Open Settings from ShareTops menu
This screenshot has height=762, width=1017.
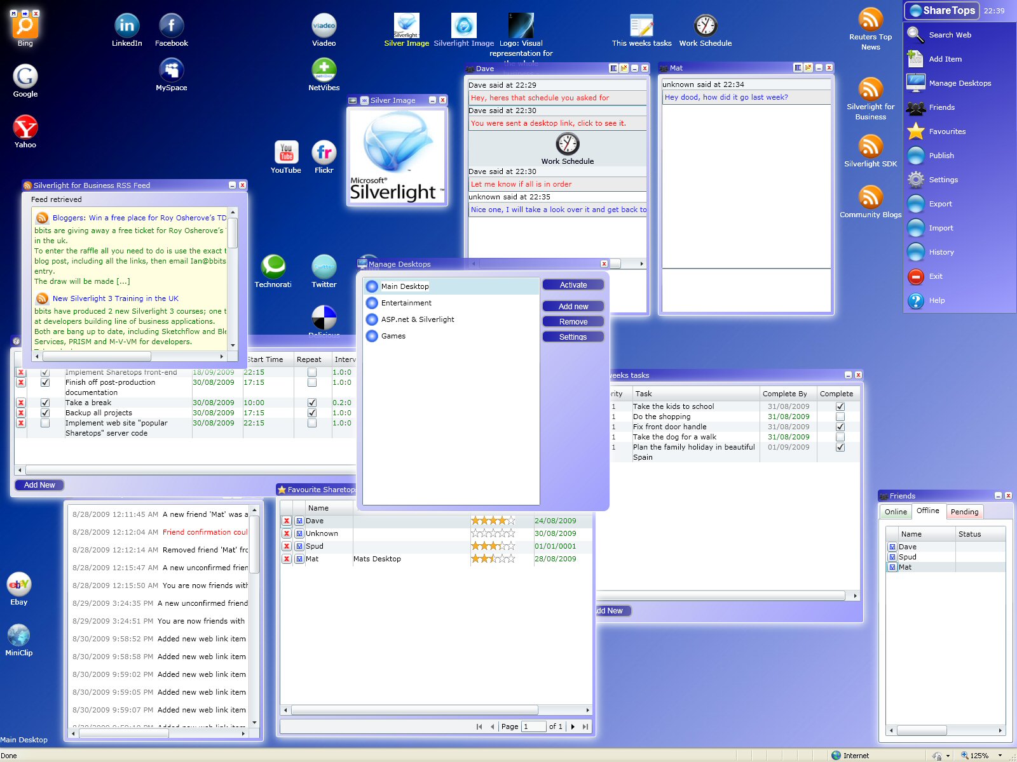pyautogui.click(x=943, y=180)
